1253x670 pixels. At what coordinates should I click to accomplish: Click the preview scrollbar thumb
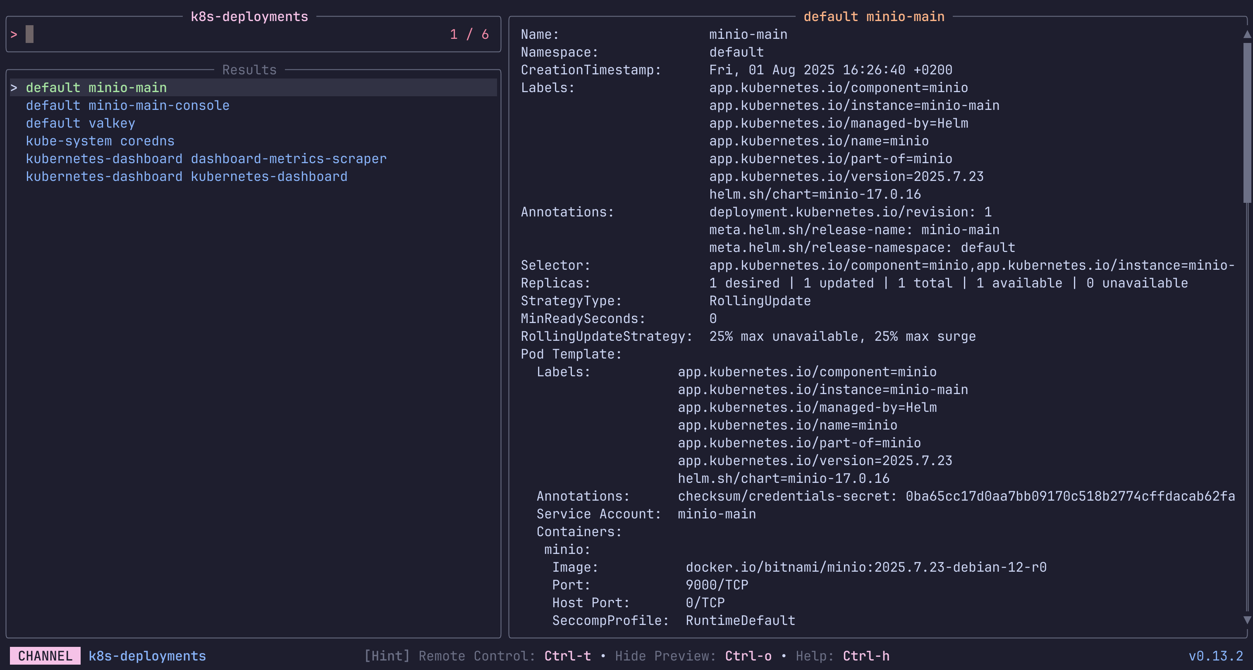click(1247, 122)
